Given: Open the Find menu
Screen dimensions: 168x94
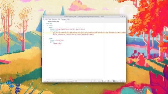Looking at the screenshot, I should pyautogui.click(x=59, y=19).
